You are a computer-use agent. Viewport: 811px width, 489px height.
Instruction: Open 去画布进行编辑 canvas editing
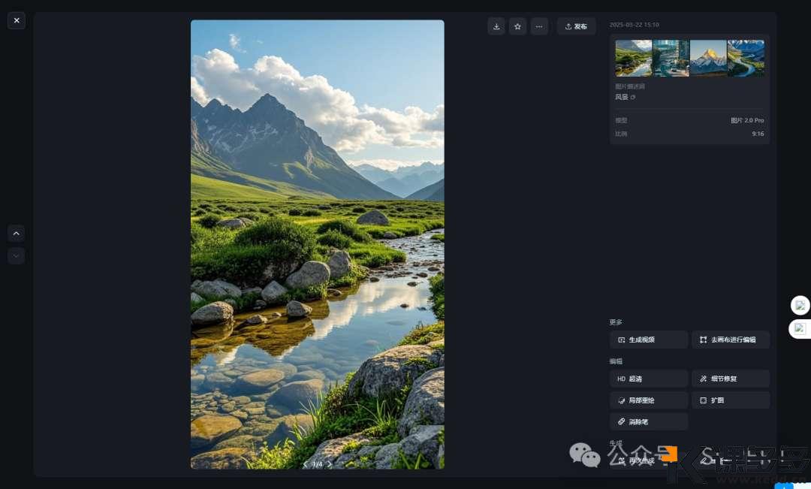click(x=730, y=340)
